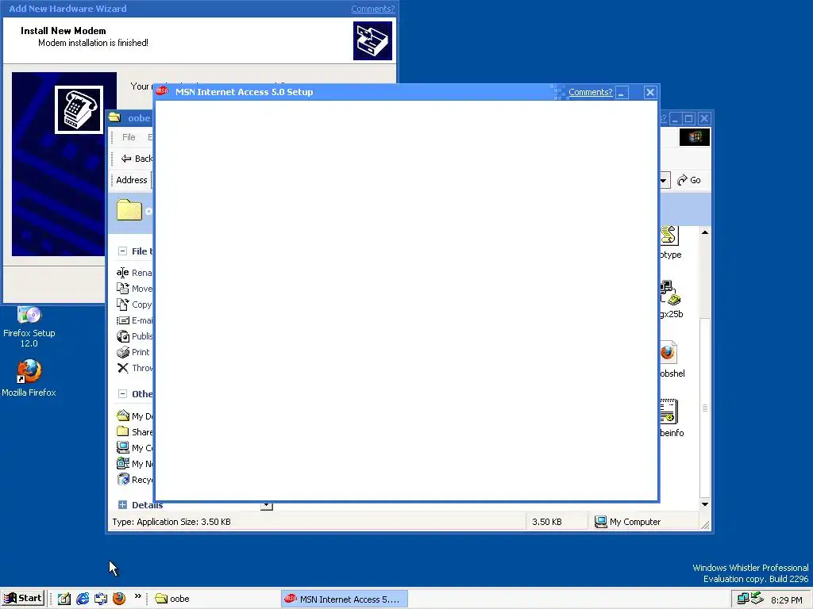Select the settings file icon labeled 'beinfo'
The image size is (813, 609).
pos(669,412)
